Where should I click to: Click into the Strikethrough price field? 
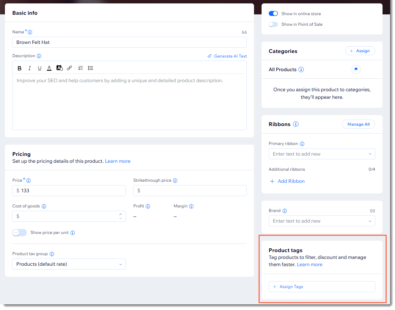pos(190,191)
